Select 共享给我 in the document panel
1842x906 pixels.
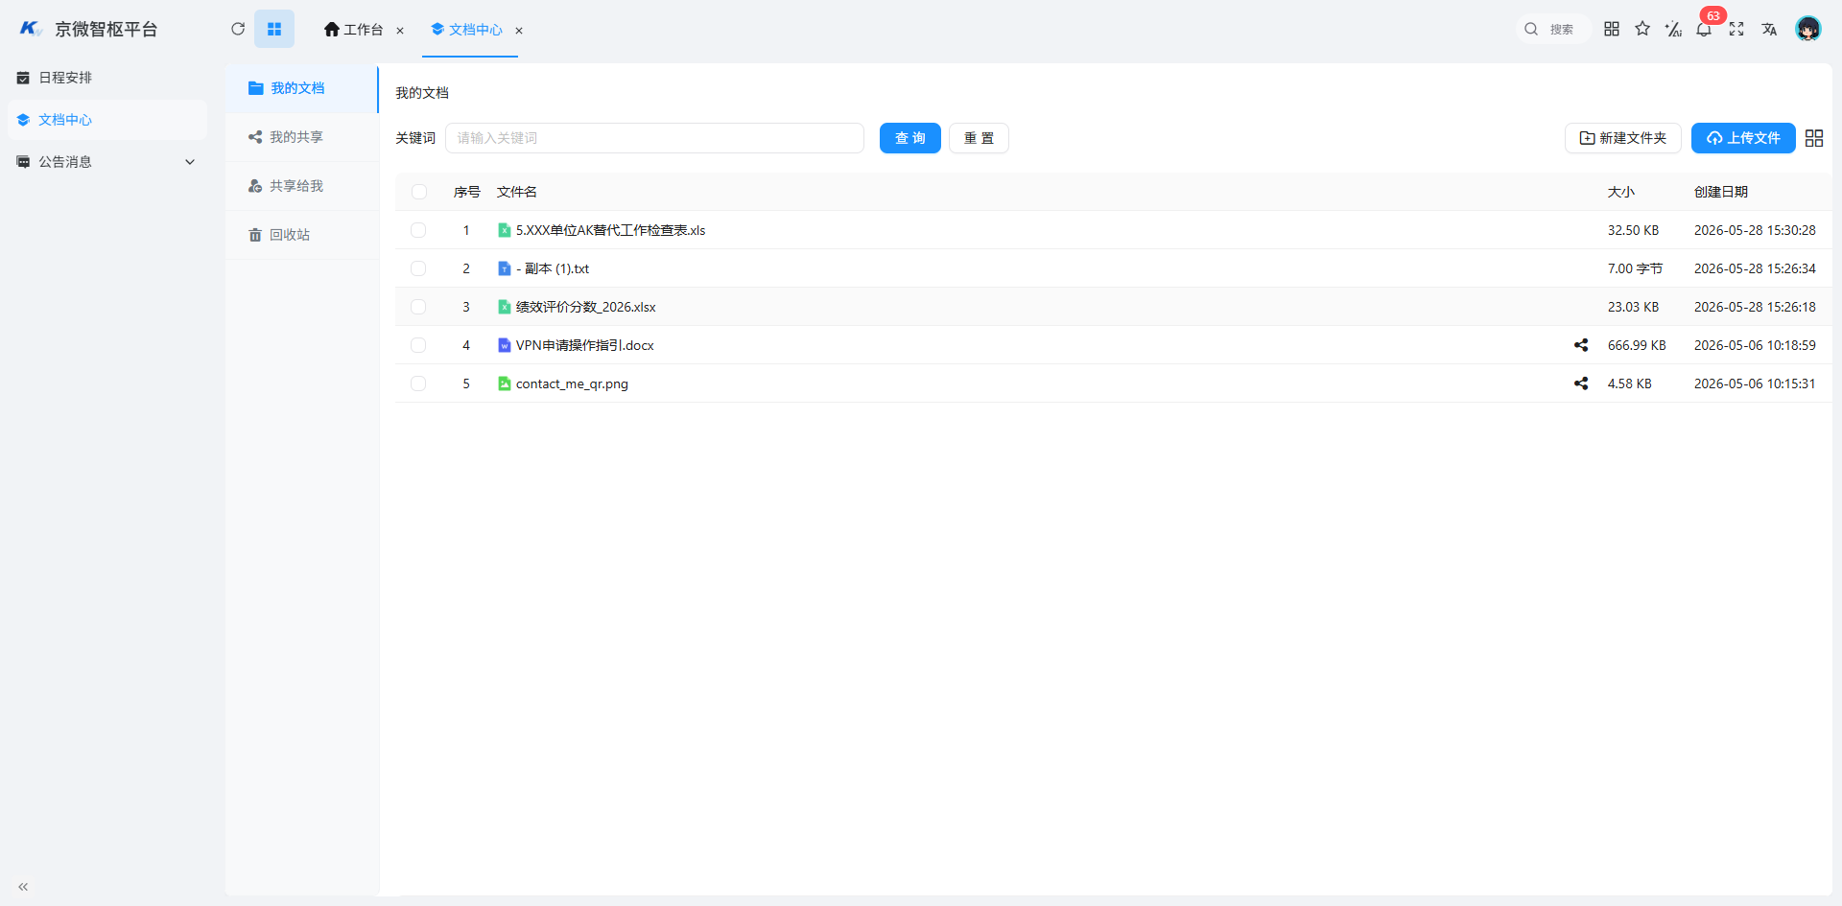click(302, 186)
